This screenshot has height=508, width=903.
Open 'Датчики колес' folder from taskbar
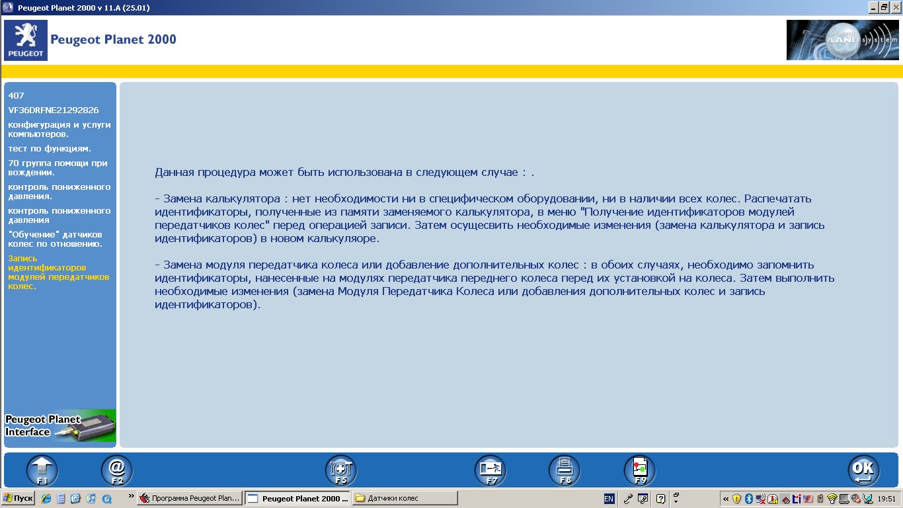[x=405, y=498]
